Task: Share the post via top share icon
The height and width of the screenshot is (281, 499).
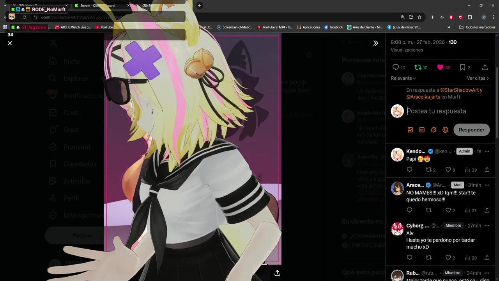Action: [485, 68]
